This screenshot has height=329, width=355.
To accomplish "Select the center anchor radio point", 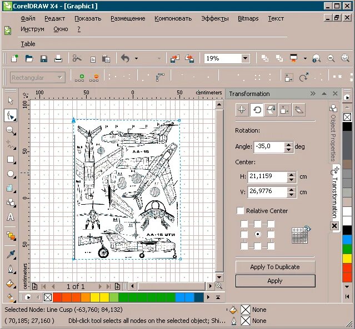I will click(257, 234).
